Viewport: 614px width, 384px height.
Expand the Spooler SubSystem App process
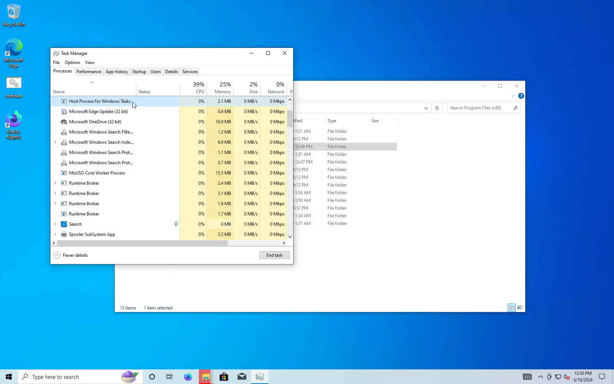coord(55,234)
